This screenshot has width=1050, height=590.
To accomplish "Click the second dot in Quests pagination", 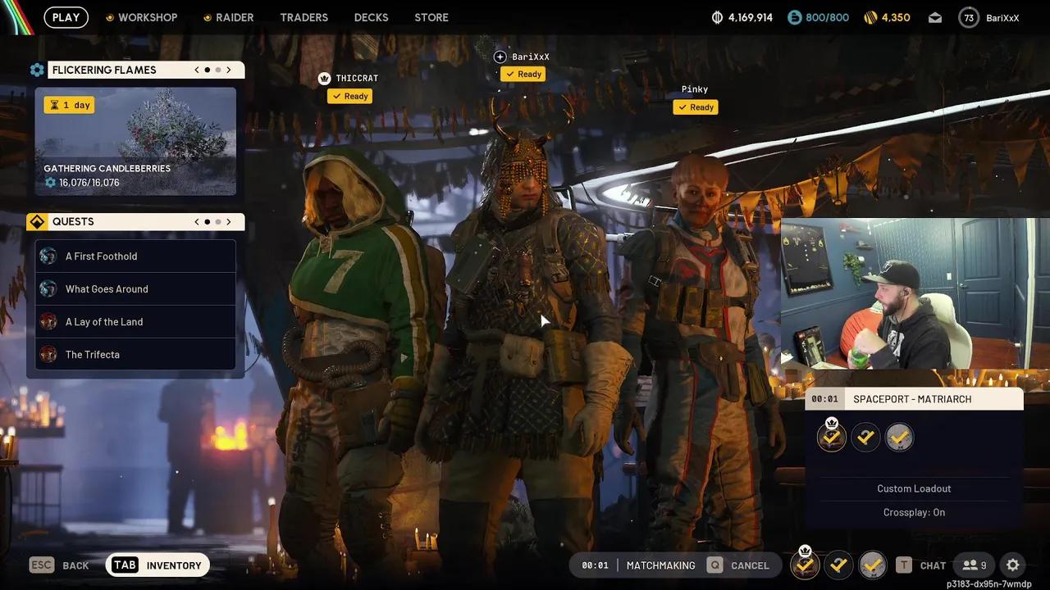I will coord(217,221).
